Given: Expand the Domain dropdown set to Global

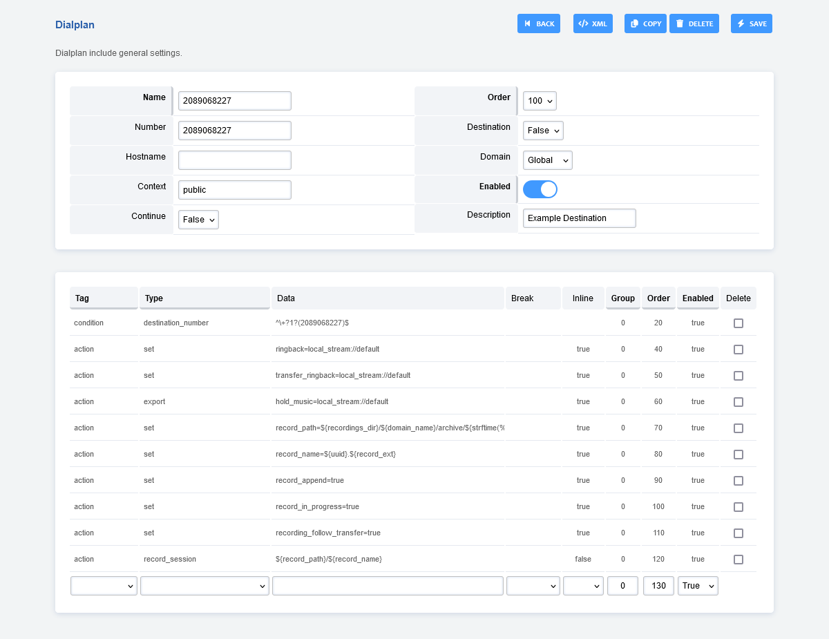Looking at the screenshot, I should (x=547, y=160).
